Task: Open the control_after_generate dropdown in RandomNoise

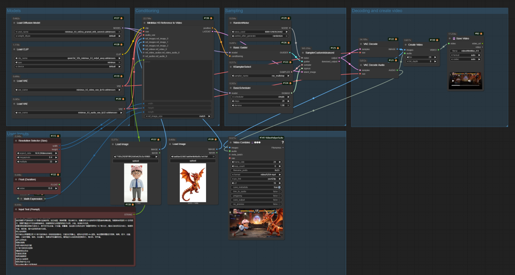Action: click(x=261, y=36)
